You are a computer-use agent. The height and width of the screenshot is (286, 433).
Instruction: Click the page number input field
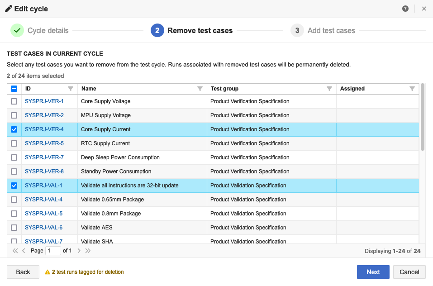click(53, 251)
